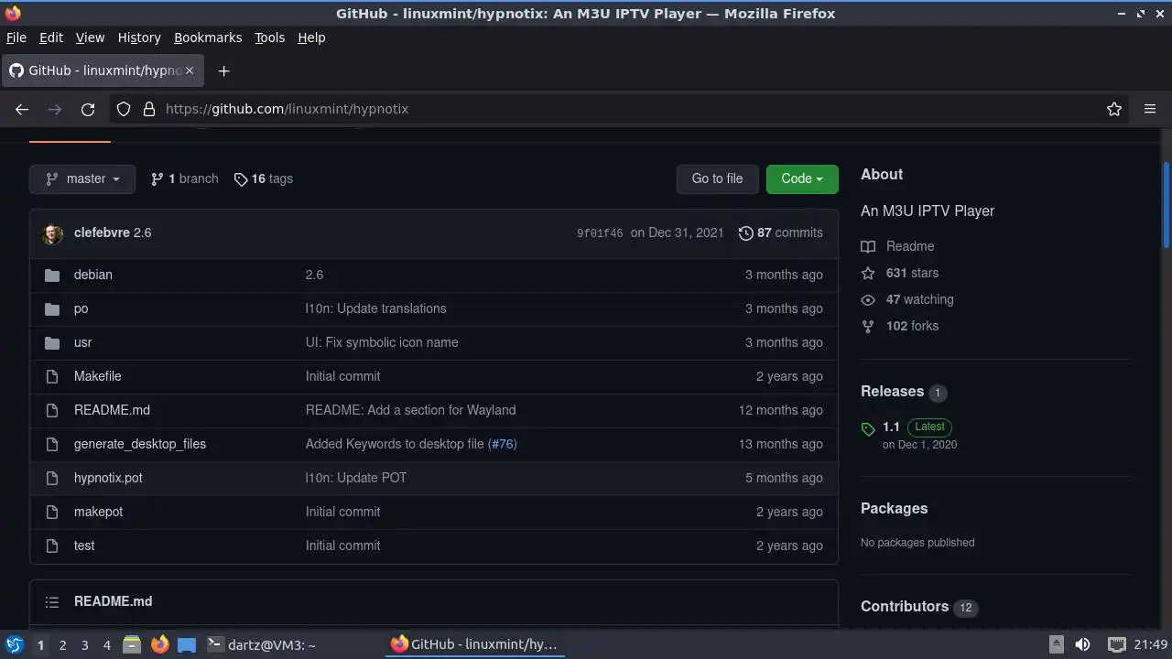Click the forward navigation arrow
This screenshot has height=659, width=1172.
[x=55, y=109]
